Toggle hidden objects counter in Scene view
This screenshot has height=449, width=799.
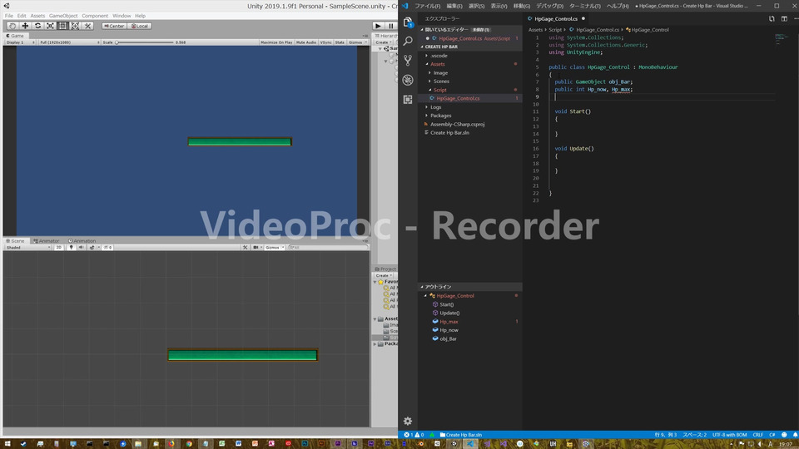(107, 248)
